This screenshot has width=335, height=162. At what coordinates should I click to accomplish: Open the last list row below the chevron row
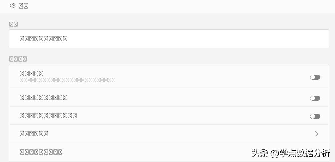41,152
